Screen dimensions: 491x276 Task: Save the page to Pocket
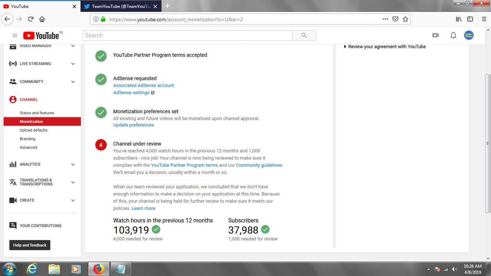(395, 19)
